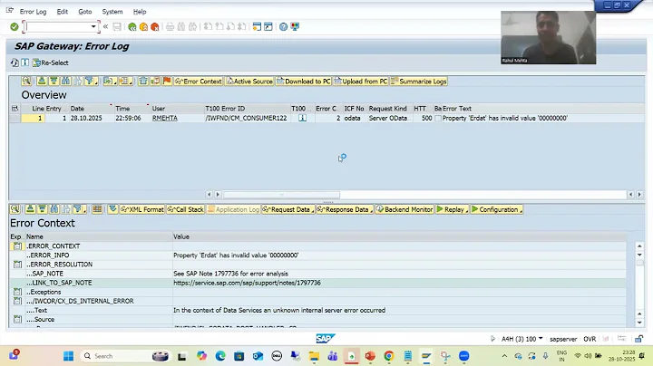Click the orange flag icon in Overview toolbar
Viewport: 653px width, 366px height.
click(x=167, y=82)
